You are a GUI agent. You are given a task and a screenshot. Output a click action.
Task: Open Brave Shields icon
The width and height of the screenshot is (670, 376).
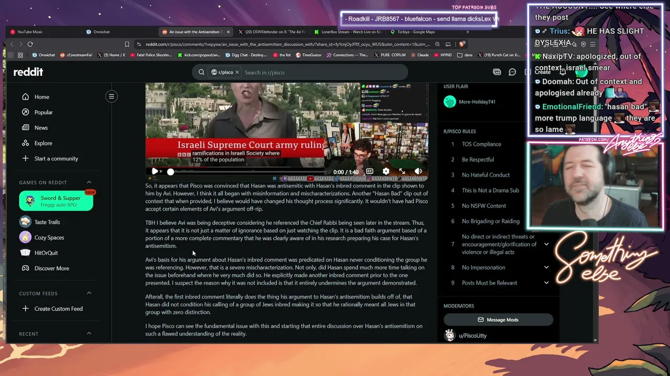tap(461, 44)
